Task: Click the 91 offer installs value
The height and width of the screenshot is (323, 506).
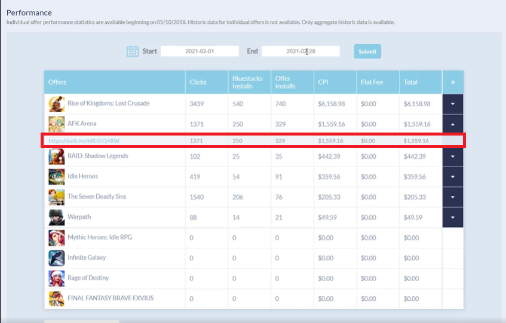Action: pyautogui.click(x=278, y=177)
